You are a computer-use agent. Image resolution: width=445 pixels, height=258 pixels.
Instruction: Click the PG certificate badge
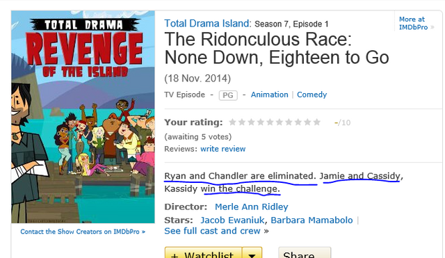point(228,95)
